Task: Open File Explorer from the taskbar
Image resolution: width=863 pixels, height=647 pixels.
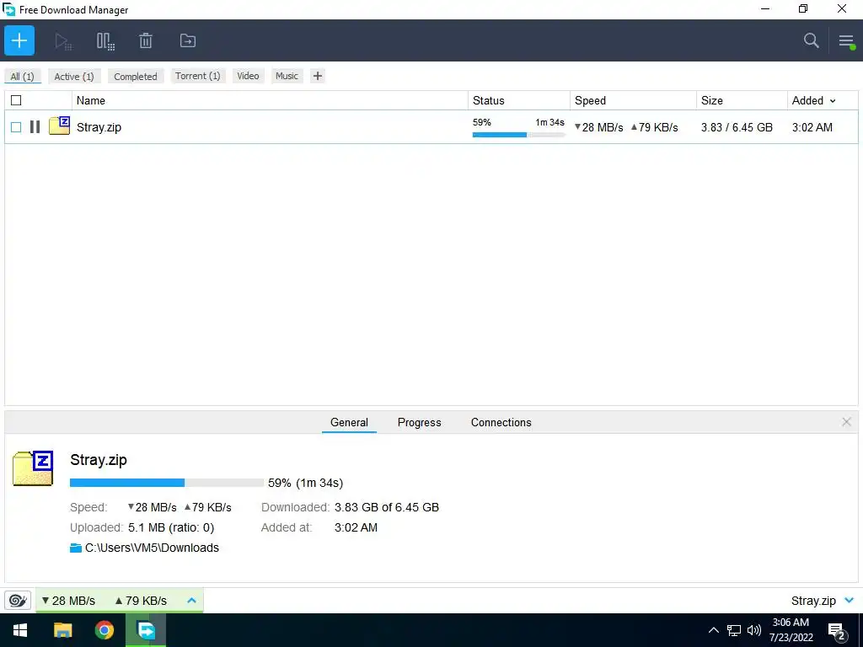Action: click(62, 630)
